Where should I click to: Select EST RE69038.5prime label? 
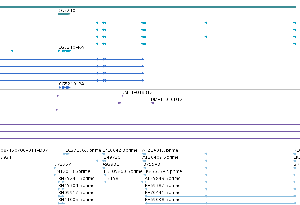163,200
